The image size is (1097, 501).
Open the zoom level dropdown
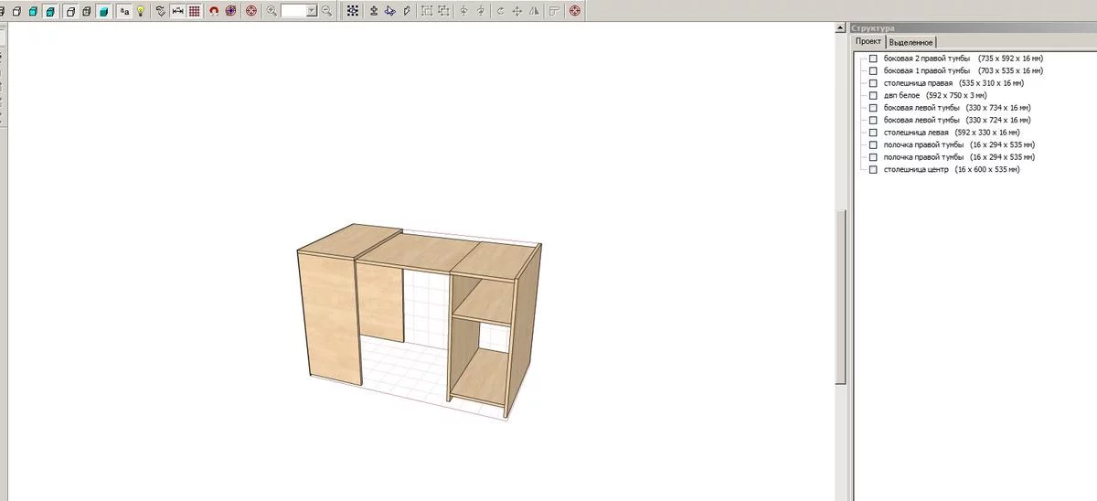312,11
